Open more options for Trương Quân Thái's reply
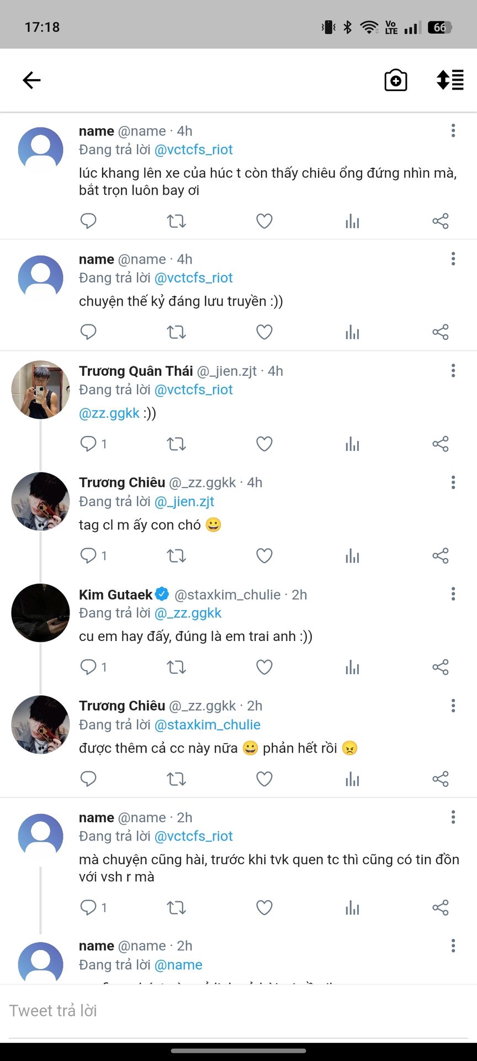This screenshot has height=1061, width=477. click(453, 371)
